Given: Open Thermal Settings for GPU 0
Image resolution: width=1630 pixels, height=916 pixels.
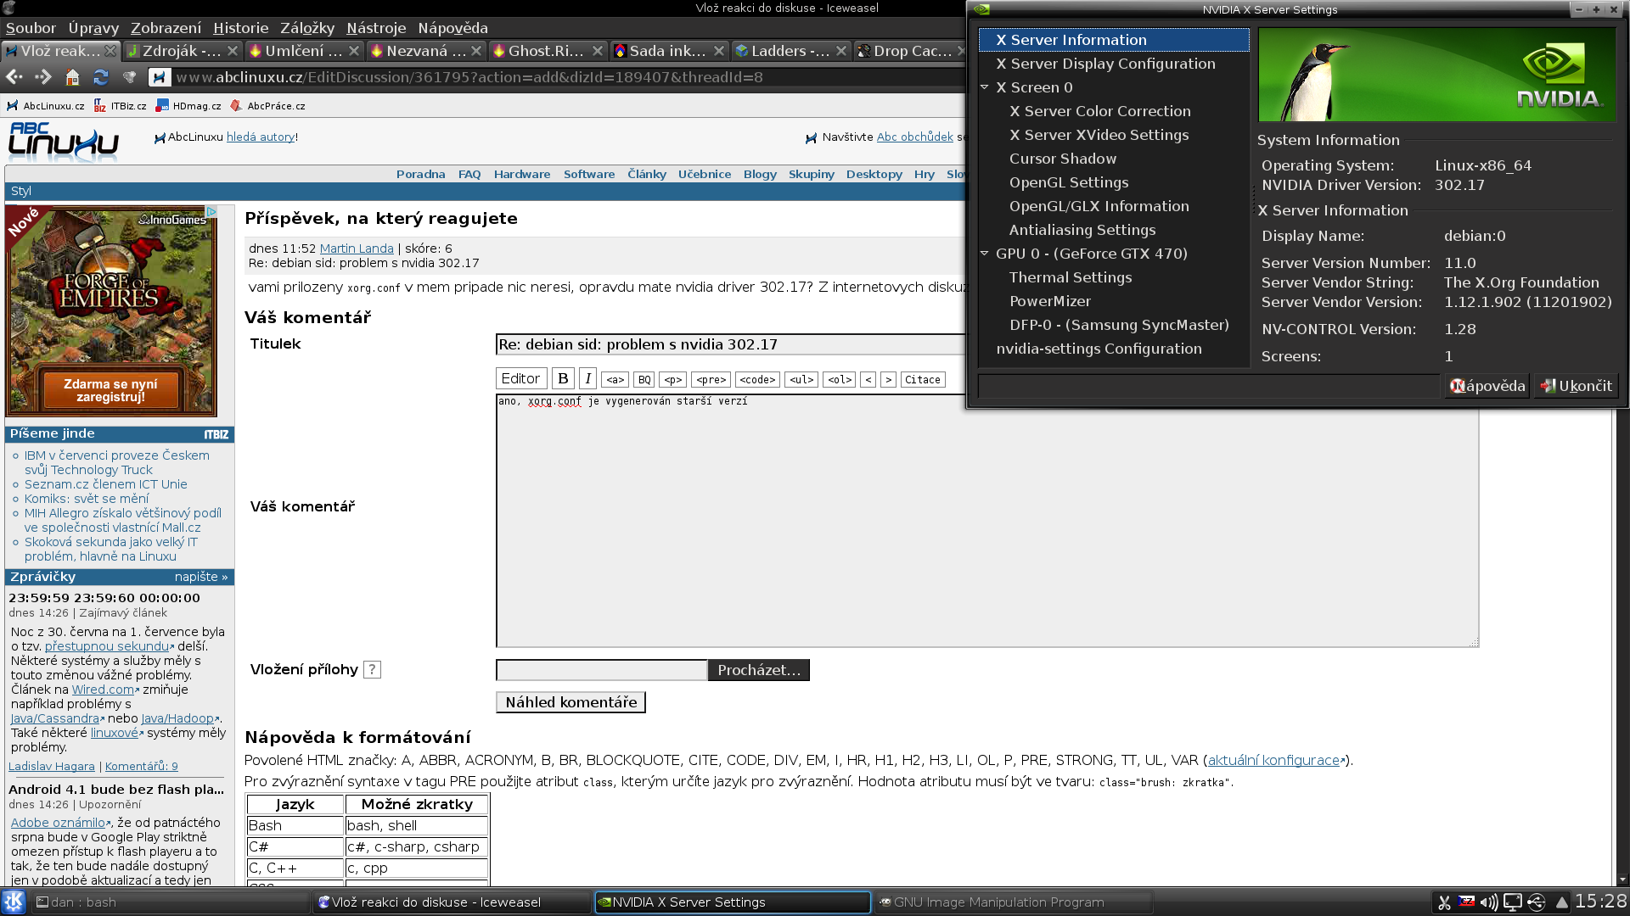Looking at the screenshot, I should (1071, 277).
